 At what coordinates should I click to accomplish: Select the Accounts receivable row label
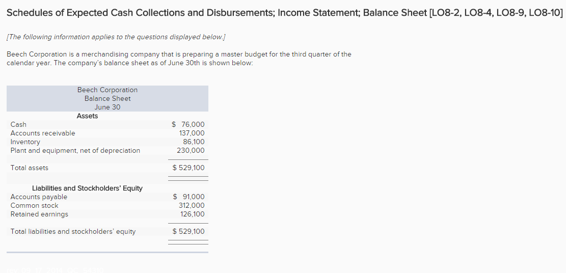pos(43,133)
